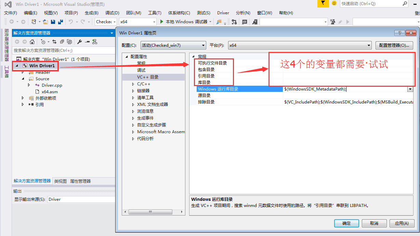Image resolution: width=420 pixels, height=236 pixels.
Task: Expand the 清单工具 property node
Action: tap(133, 98)
